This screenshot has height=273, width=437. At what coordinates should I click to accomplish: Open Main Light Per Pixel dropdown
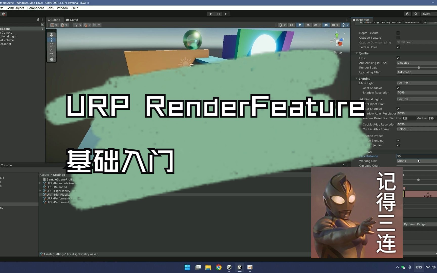pos(417,83)
